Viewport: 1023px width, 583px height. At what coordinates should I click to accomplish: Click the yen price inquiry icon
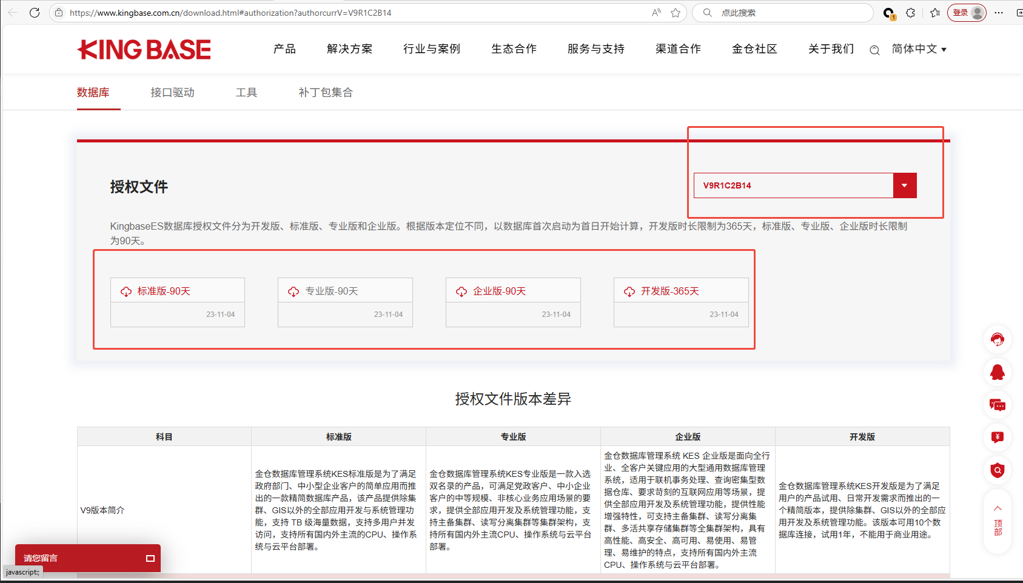pos(998,438)
